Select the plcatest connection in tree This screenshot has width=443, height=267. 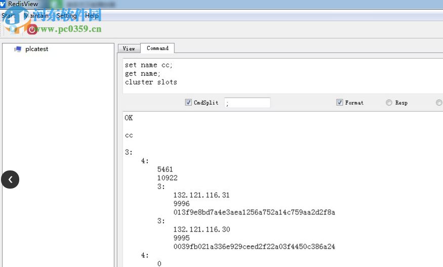coord(37,49)
